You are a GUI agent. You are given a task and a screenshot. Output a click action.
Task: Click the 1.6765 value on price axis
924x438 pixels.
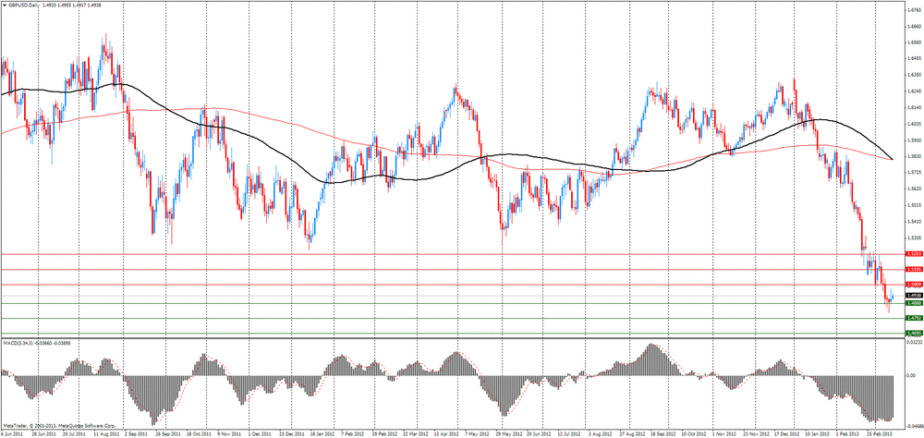[914, 10]
